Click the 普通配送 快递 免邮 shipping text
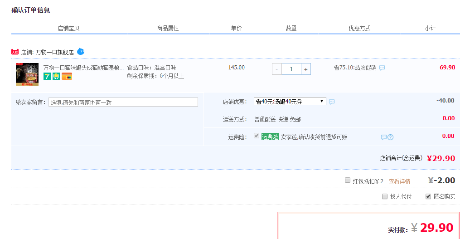The height and width of the screenshot is (239, 465). click(x=277, y=119)
